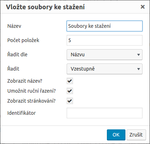
Task: Cancel using the Zrušit button
Action: point(136,135)
